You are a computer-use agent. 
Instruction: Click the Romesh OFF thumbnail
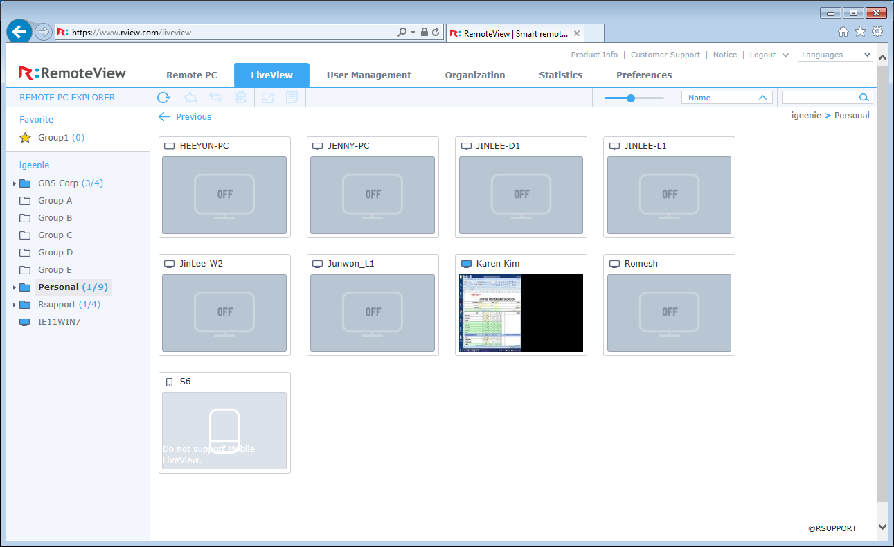(669, 313)
